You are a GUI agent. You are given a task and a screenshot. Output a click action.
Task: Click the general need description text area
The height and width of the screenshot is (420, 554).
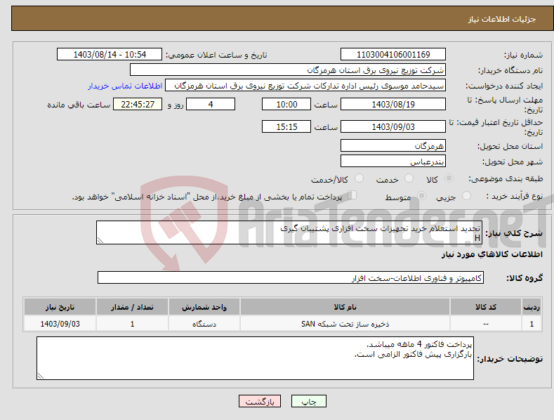[289, 232]
